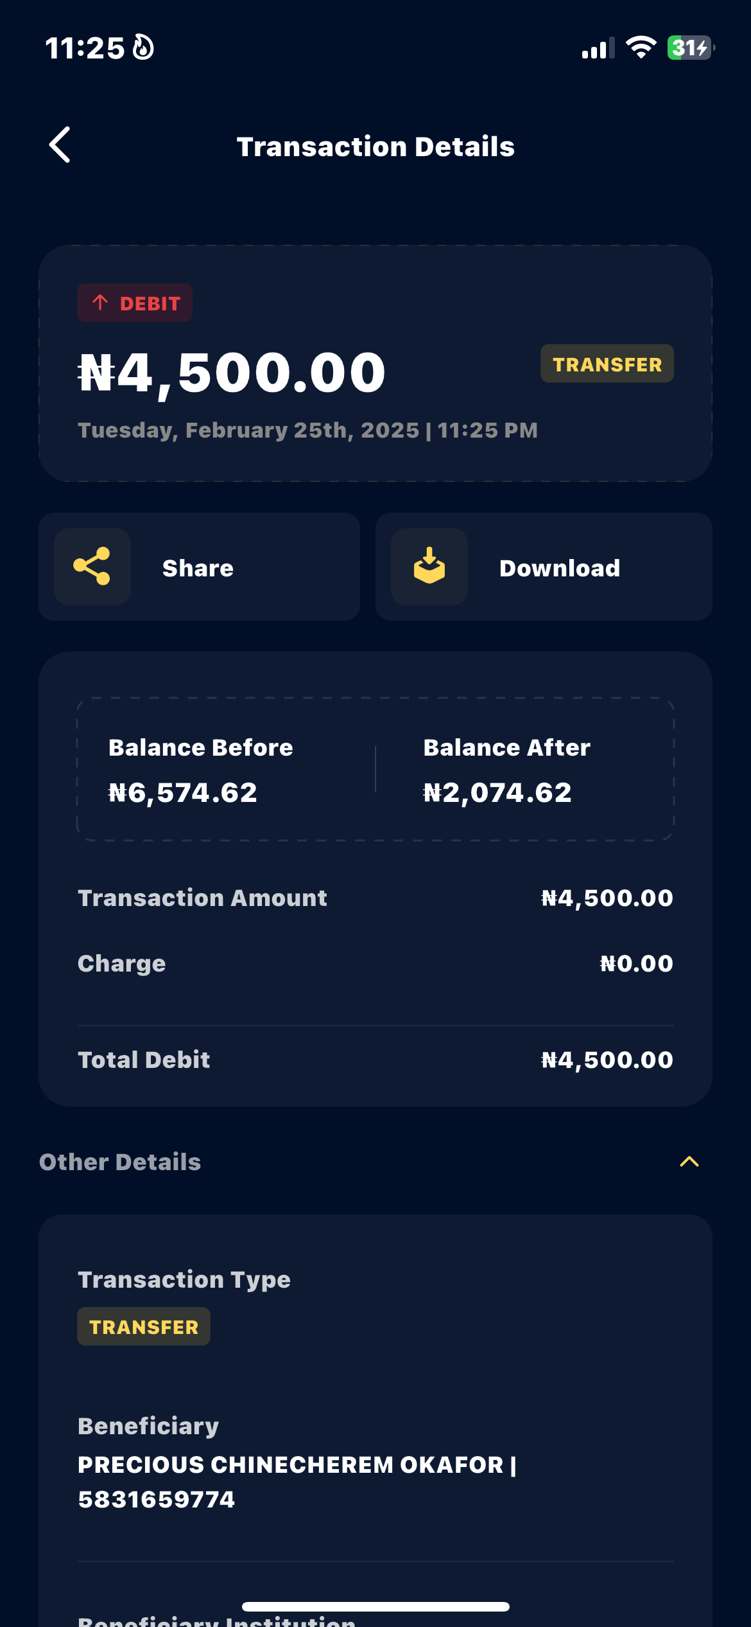The height and width of the screenshot is (1627, 751).
Task: Tap the home indicator bar
Action: coord(376,1606)
